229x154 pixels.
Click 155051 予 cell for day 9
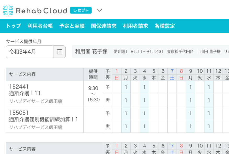pos(191,113)
